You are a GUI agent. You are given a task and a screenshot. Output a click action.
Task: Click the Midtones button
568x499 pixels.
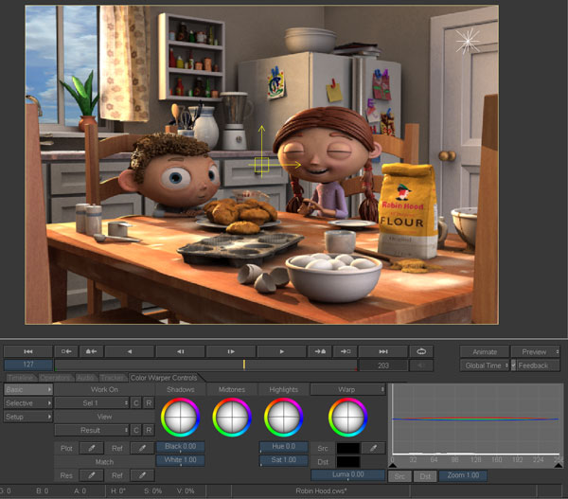(x=232, y=389)
